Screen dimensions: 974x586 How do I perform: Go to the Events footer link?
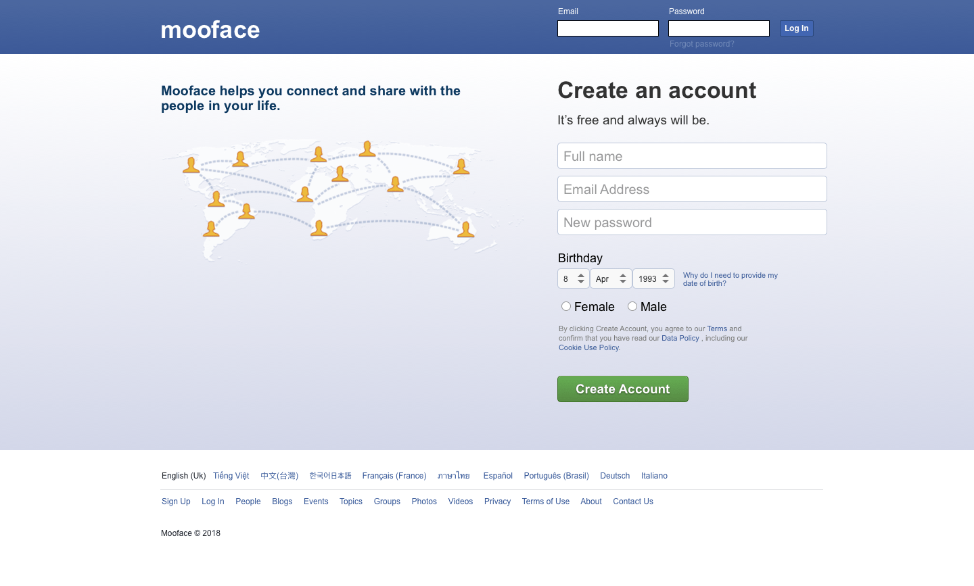pyautogui.click(x=316, y=501)
